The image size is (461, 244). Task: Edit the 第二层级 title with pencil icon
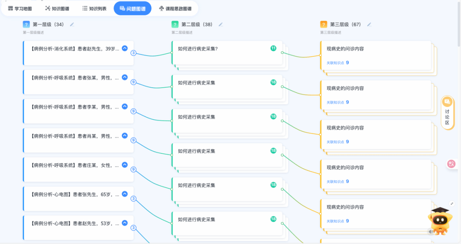pyautogui.click(x=221, y=25)
